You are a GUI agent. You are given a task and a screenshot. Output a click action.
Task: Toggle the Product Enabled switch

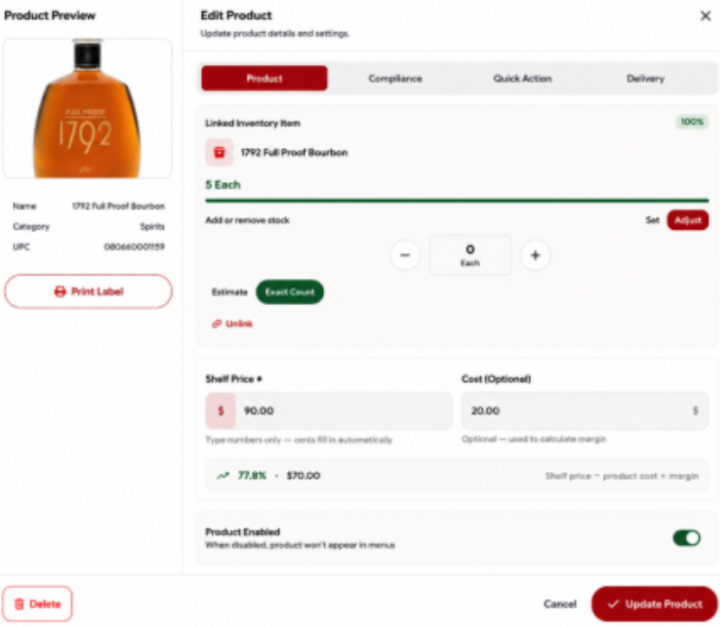(686, 538)
